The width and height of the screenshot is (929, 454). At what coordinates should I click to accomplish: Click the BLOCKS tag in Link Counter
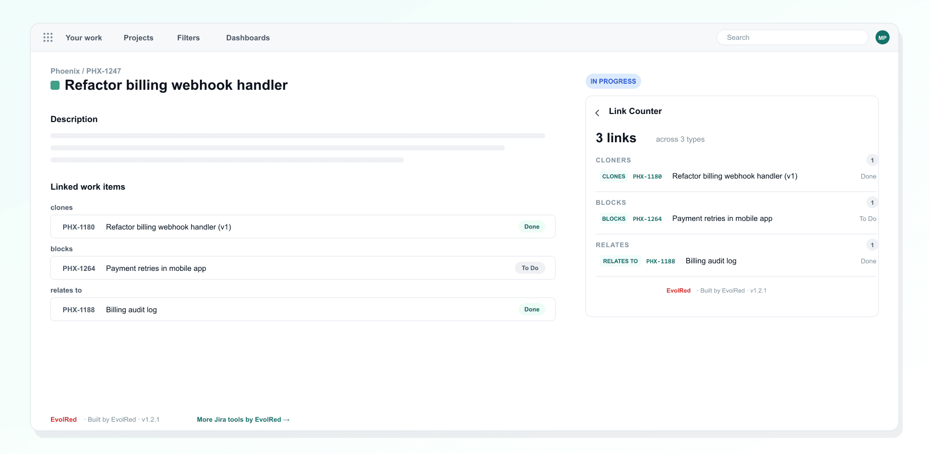[x=613, y=219]
